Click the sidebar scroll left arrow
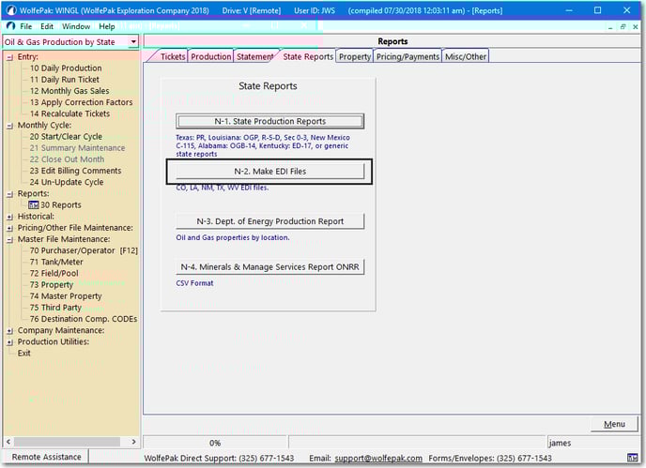This screenshot has width=646, height=468. (x=8, y=442)
